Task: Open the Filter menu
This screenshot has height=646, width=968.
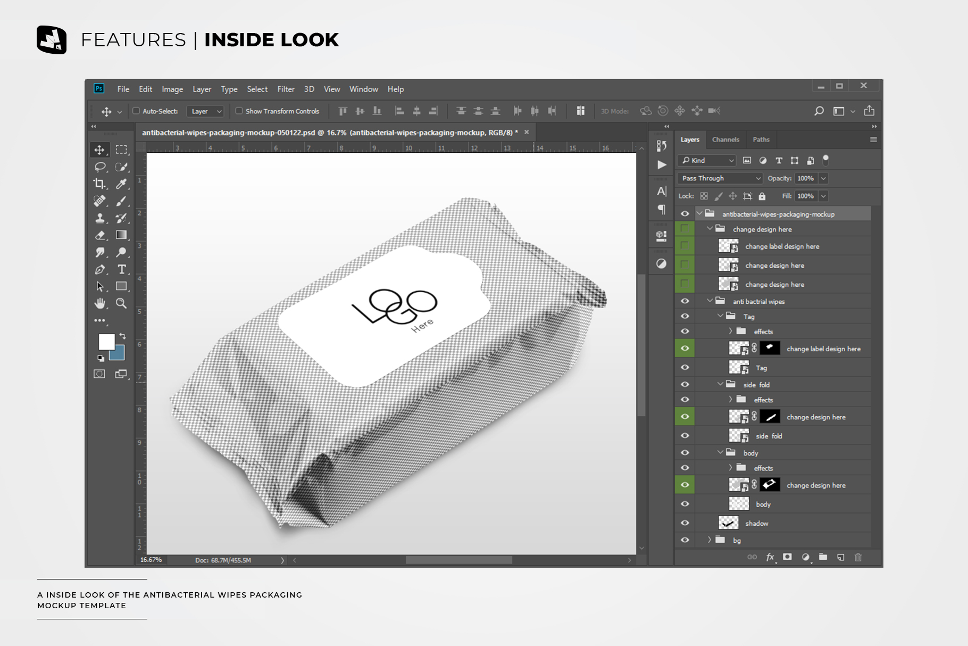Action: (x=286, y=89)
